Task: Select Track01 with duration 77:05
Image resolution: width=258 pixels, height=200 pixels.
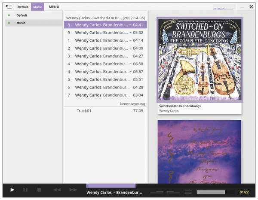Action: click(x=105, y=111)
